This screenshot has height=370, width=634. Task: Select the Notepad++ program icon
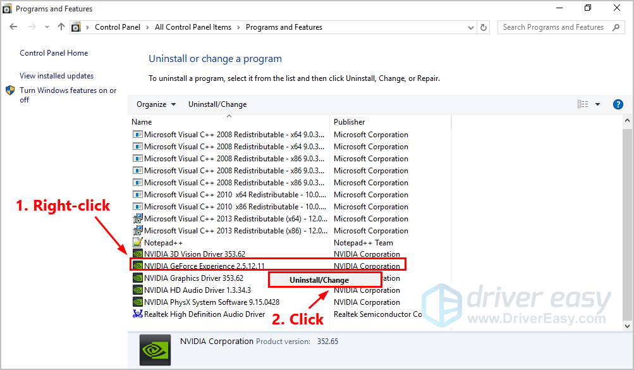click(x=138, y=242)
